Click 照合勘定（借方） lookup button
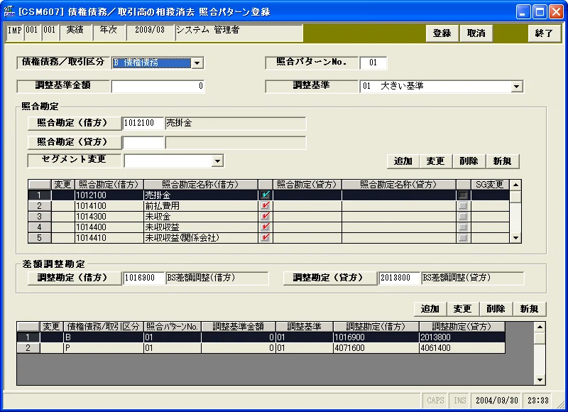 75,123
